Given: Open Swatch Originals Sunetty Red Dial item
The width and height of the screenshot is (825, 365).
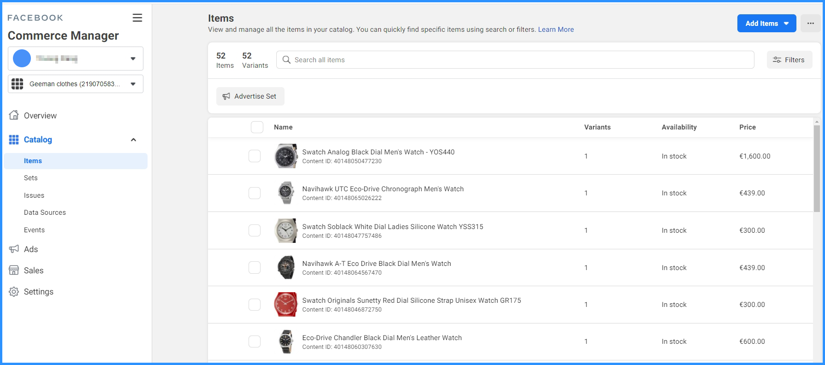Looking at the screenshot, I should point(411,300).
